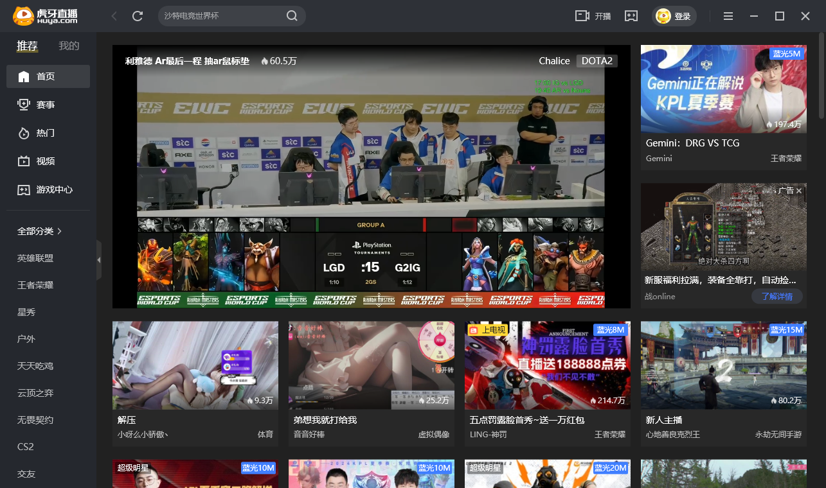
Task: Open the 解压 stream thumbnail
Action: tap(195, 365)
